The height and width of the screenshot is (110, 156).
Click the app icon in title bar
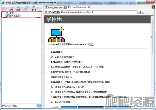pyautogui.click(x=3, y=2)
